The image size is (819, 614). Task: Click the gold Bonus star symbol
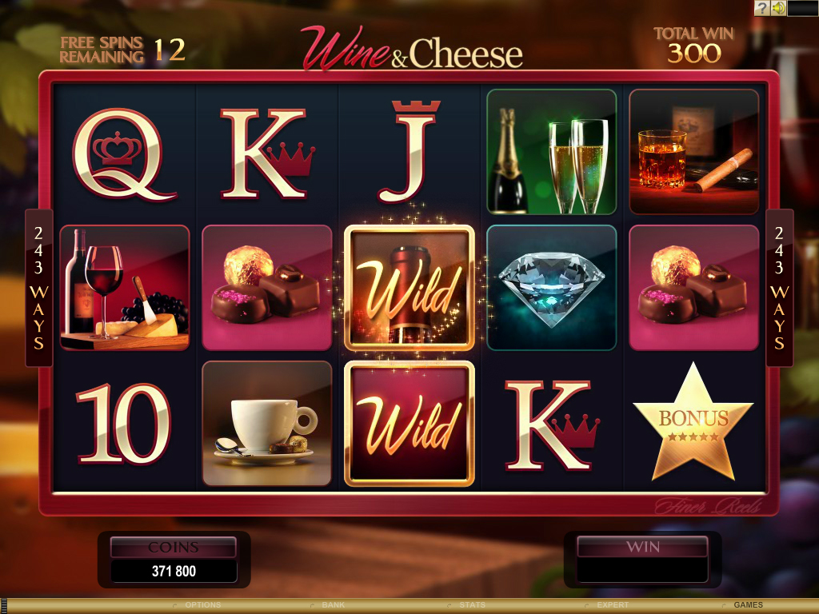click(x=693, y=422)
